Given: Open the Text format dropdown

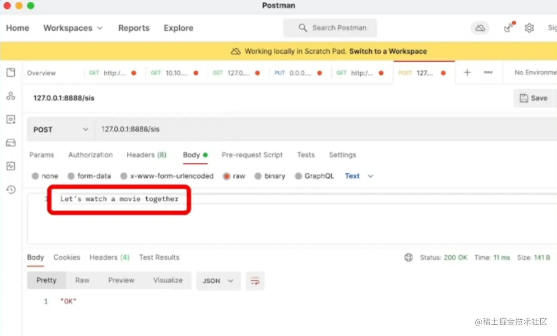Looking at the screenshot, I should (x=359, y=176).
